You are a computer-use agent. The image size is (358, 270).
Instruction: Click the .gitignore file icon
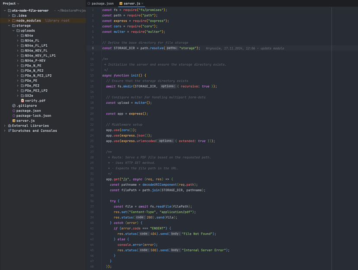point(14,106)
